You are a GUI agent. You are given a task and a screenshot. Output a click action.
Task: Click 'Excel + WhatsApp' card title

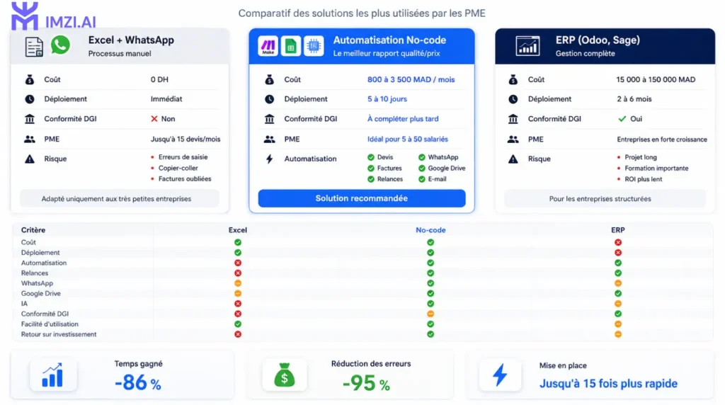point(131,40)
